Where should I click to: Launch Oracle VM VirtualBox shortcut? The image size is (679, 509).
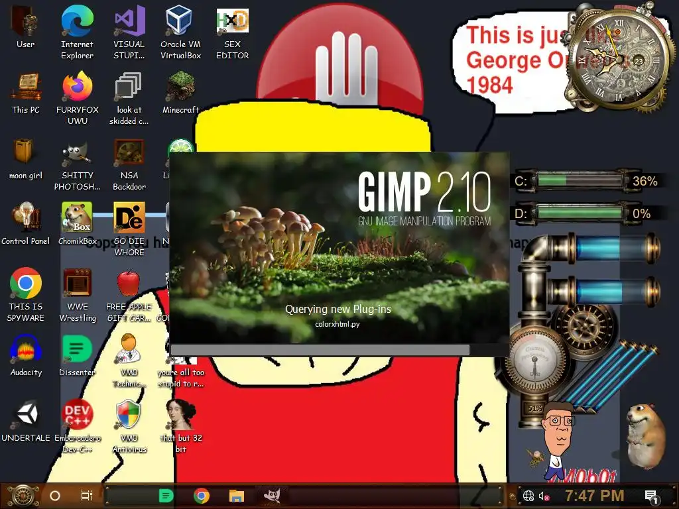[x=180, y=32]
